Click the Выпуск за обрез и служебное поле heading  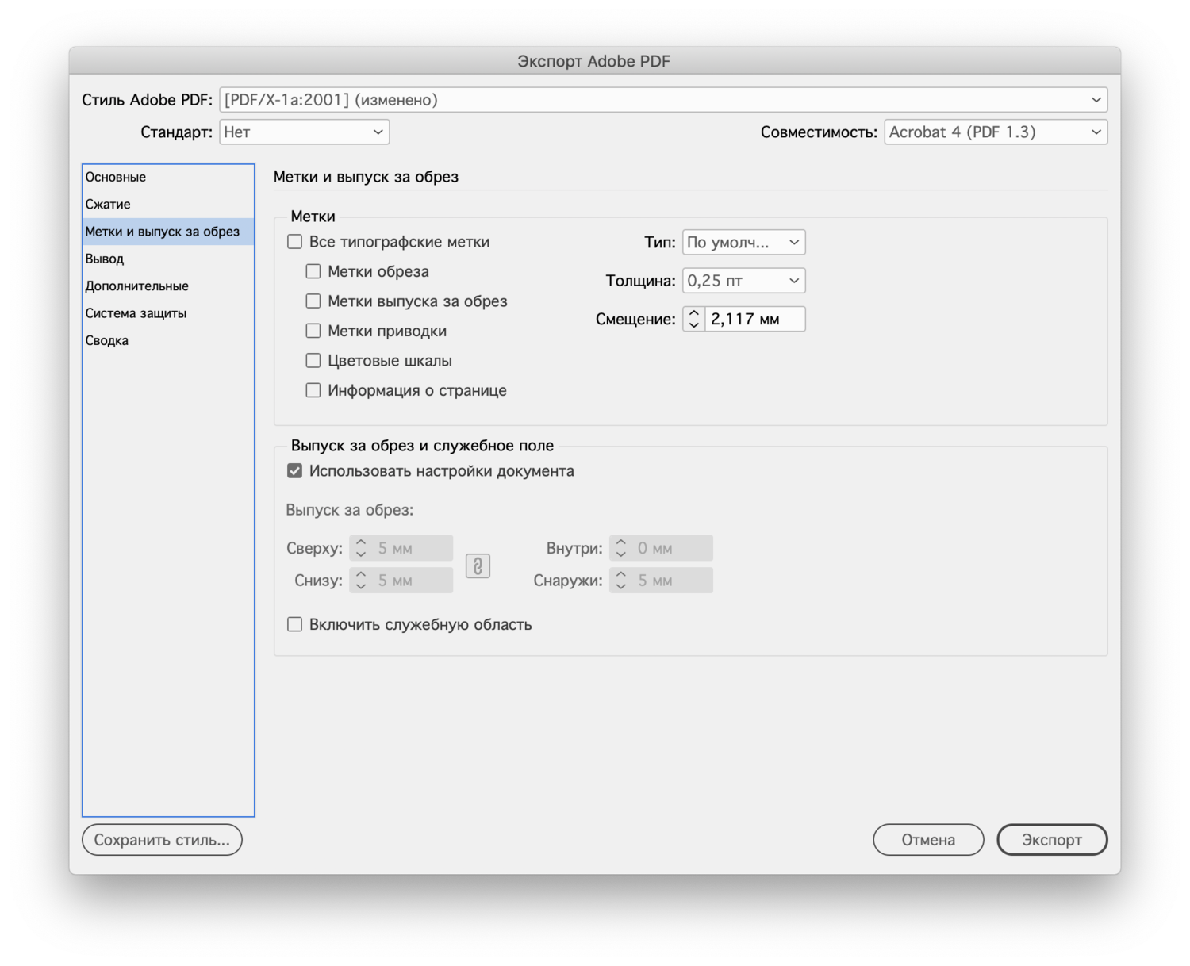click(x=422, y=446)
